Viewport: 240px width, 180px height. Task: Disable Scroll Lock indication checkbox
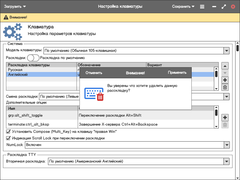pos(8,138)
